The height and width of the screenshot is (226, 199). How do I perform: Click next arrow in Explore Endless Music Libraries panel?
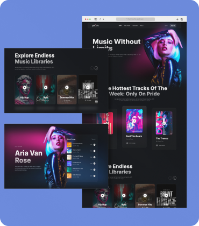pos(96,68)
